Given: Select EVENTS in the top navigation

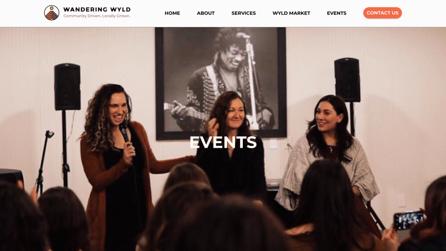Looking at the screenshot, I should point(337,13).
